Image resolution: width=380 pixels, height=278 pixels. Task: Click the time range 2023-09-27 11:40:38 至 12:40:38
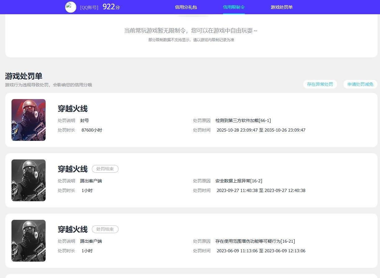(261, 190)
